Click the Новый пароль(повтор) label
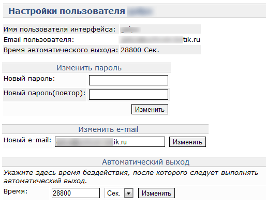The width and height of the screenshot is (266, 208). pos(45,93)
